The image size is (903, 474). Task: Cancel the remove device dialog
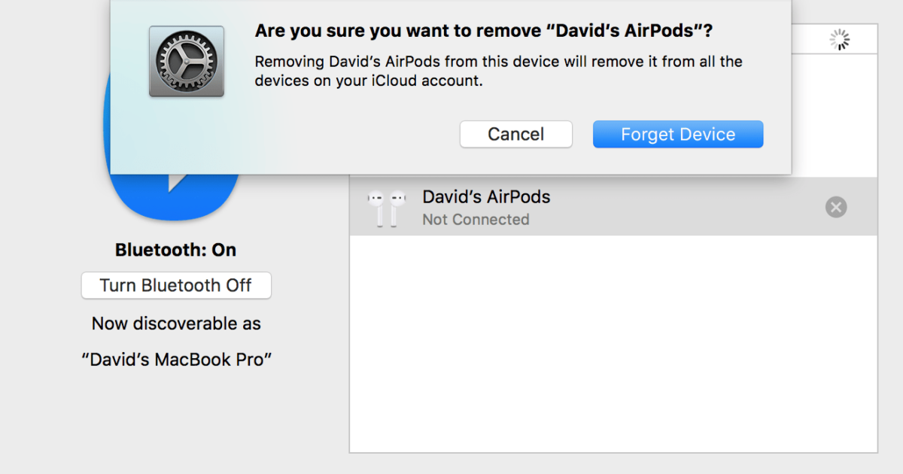pos(515,135)
